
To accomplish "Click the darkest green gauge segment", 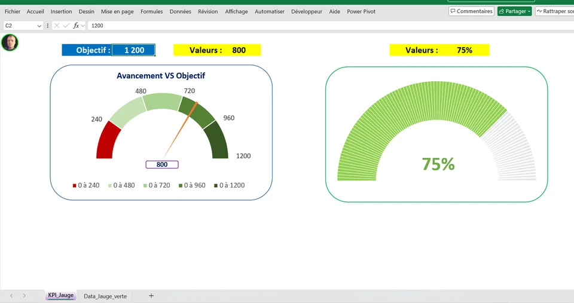I will 218,142.
